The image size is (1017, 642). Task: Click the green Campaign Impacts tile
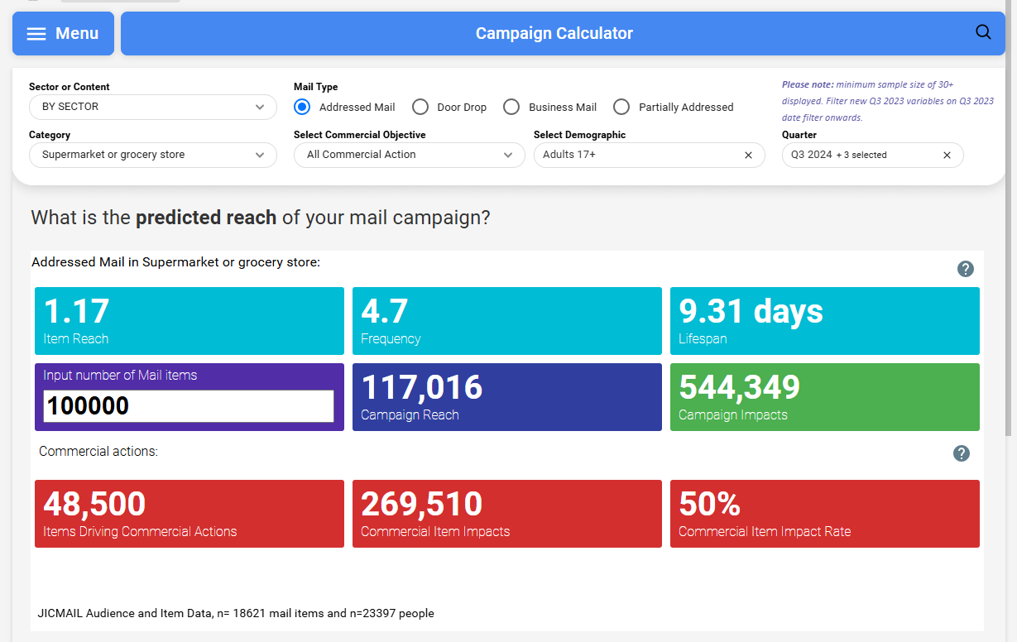[x=824, y=397]
